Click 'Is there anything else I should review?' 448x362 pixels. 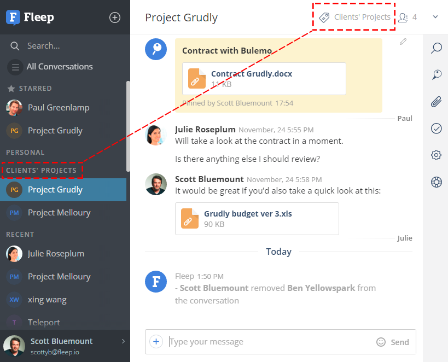(x=247, y=159)
